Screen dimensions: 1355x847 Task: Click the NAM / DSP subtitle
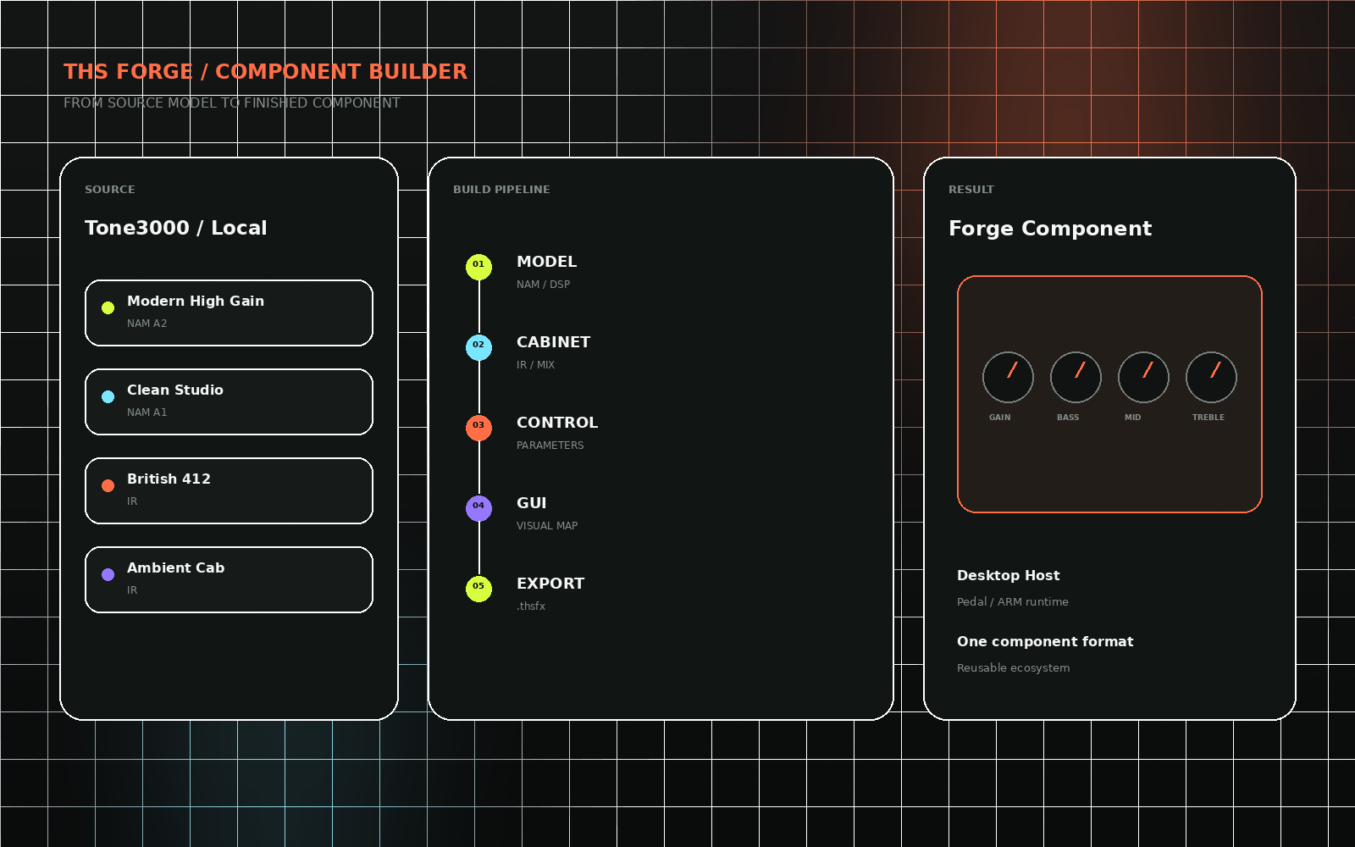pos(543,285)
